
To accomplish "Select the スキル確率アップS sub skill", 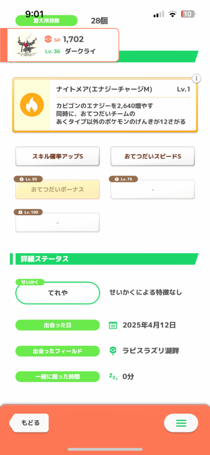I will 57,156.
